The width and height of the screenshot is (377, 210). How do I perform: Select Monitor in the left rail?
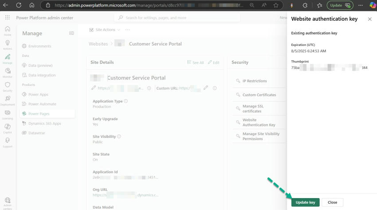(x=8, y=73)
